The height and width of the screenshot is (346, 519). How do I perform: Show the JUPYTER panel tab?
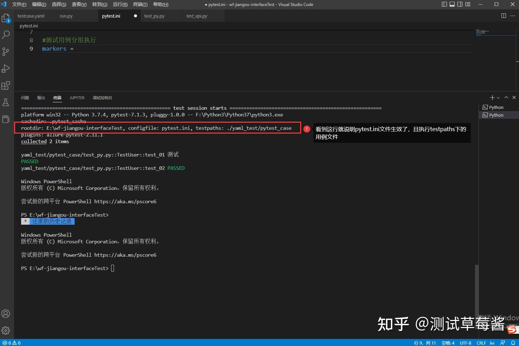point(77,98)
